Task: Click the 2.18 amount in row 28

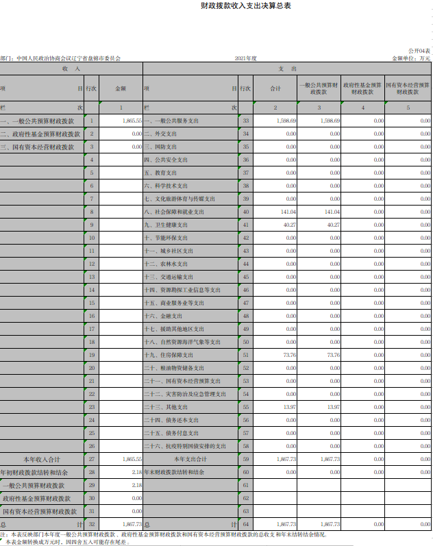Action: point(137,472)
